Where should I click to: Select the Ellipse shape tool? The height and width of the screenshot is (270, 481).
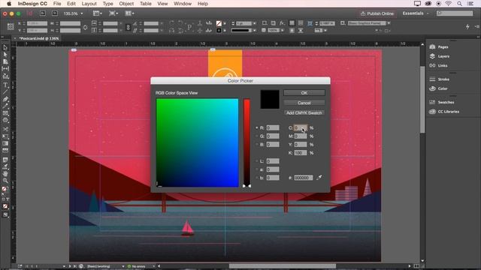5,120
